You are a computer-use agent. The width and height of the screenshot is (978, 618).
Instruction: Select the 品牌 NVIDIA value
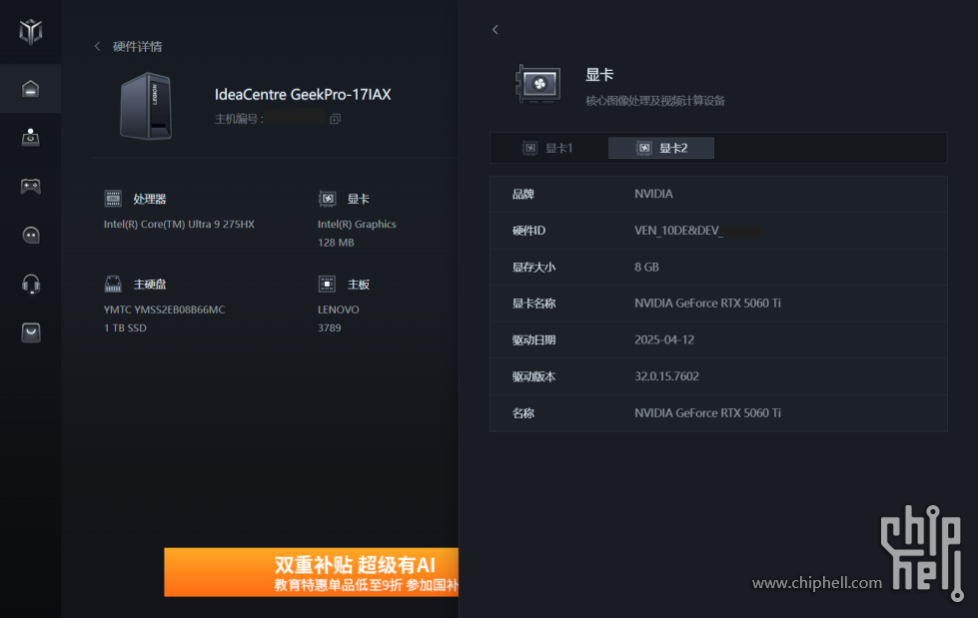point(653,194)
